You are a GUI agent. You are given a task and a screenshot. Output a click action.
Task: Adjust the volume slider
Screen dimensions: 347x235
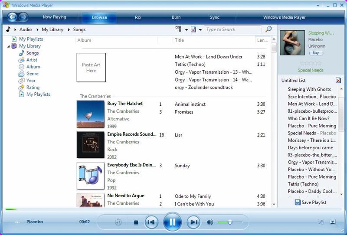click(229, 222)
